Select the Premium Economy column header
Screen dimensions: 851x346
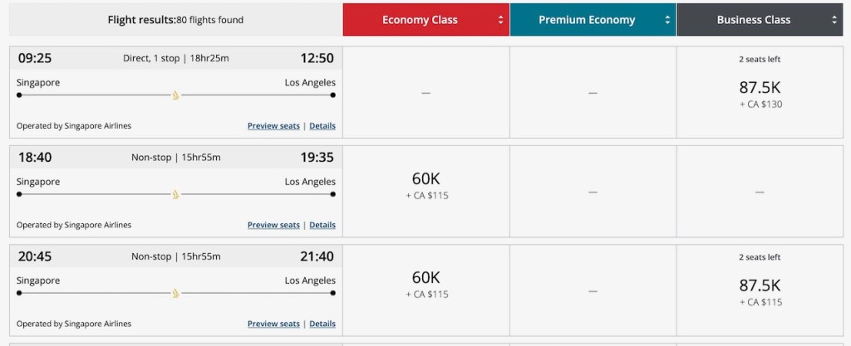[586, 20]
